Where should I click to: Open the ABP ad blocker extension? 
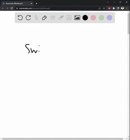pos(109,8)
